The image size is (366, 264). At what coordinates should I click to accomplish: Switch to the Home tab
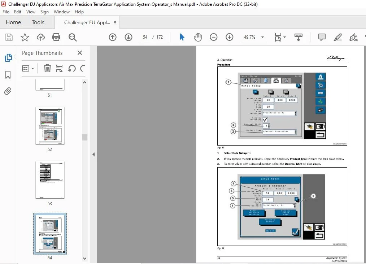(13, 22)
